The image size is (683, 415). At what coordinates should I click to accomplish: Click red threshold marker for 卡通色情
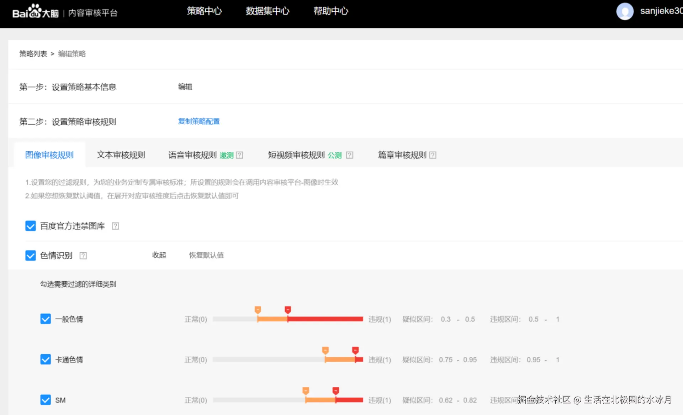(355, 351)
